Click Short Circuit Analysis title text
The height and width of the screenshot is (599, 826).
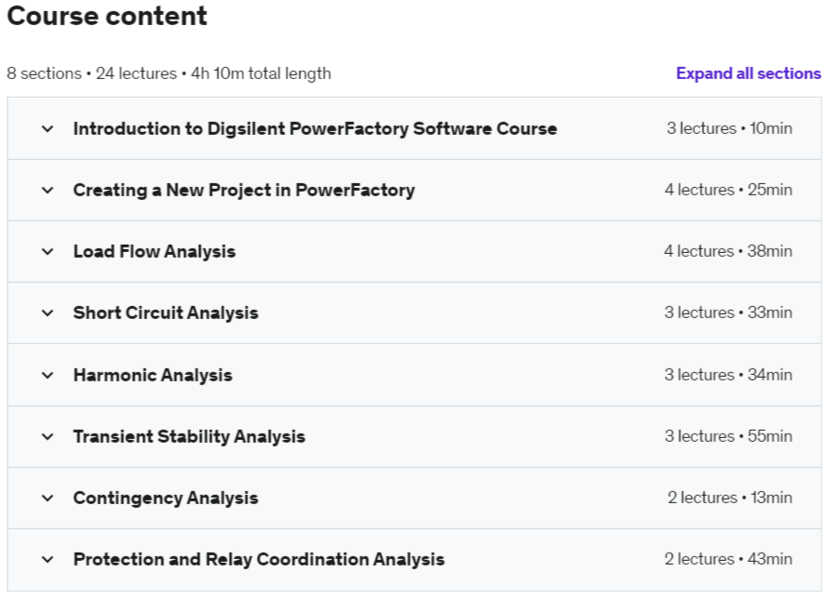tap(166, 313)
